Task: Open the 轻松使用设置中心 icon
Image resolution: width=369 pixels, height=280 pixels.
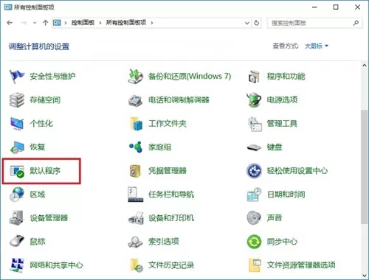Action: (x=254, y=171)
